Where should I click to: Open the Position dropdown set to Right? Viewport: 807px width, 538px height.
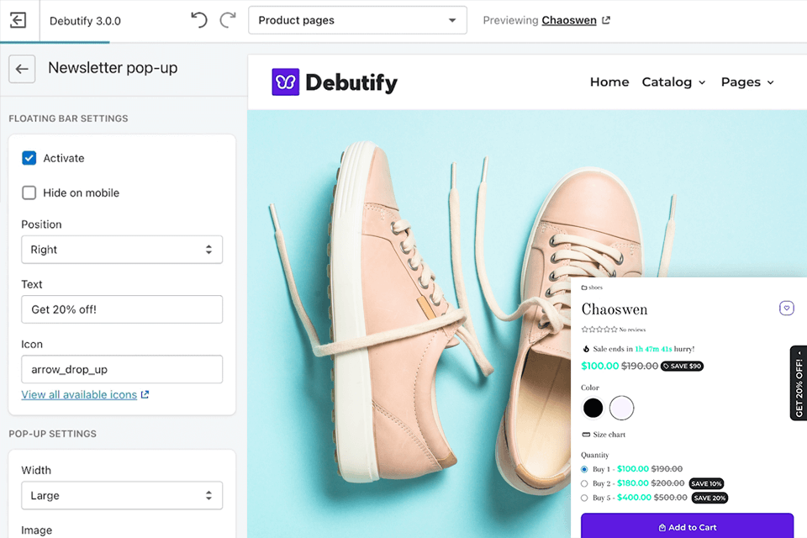(x=122, y=250)
